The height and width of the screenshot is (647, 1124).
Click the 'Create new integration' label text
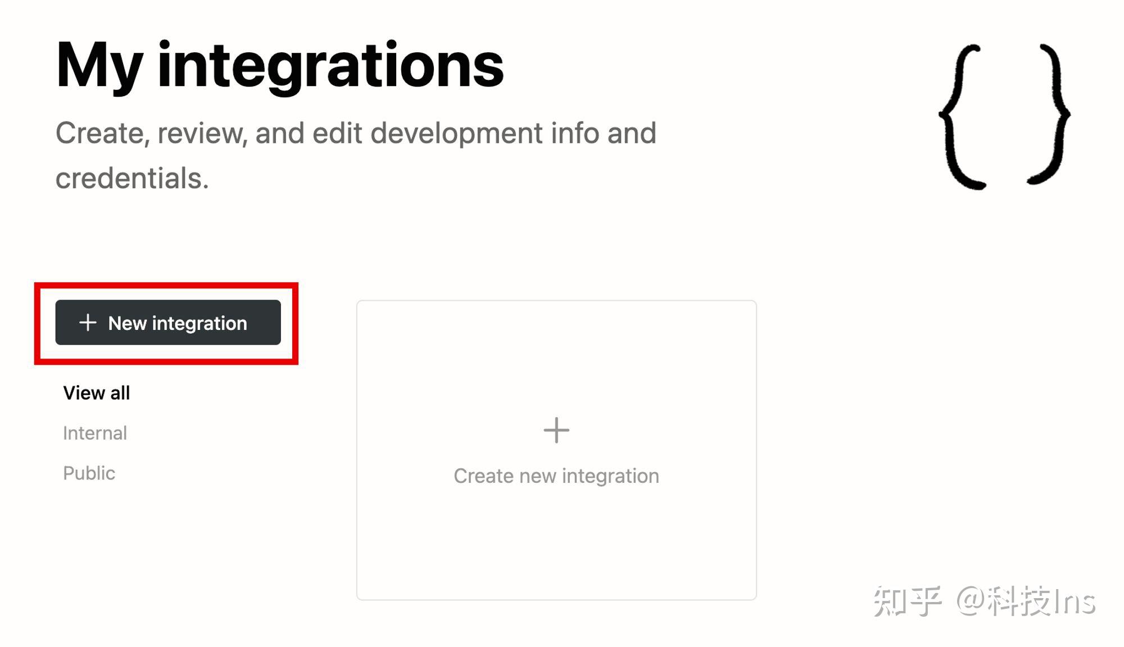[x=556, y=476]
